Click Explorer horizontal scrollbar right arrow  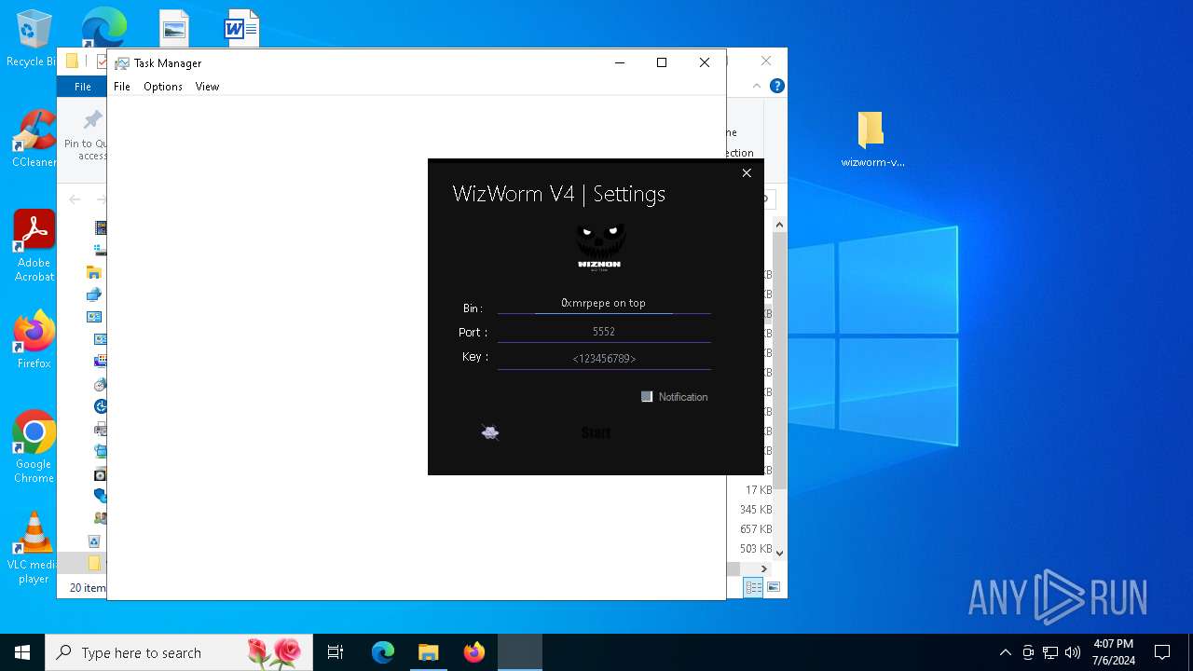click(764, 568)
